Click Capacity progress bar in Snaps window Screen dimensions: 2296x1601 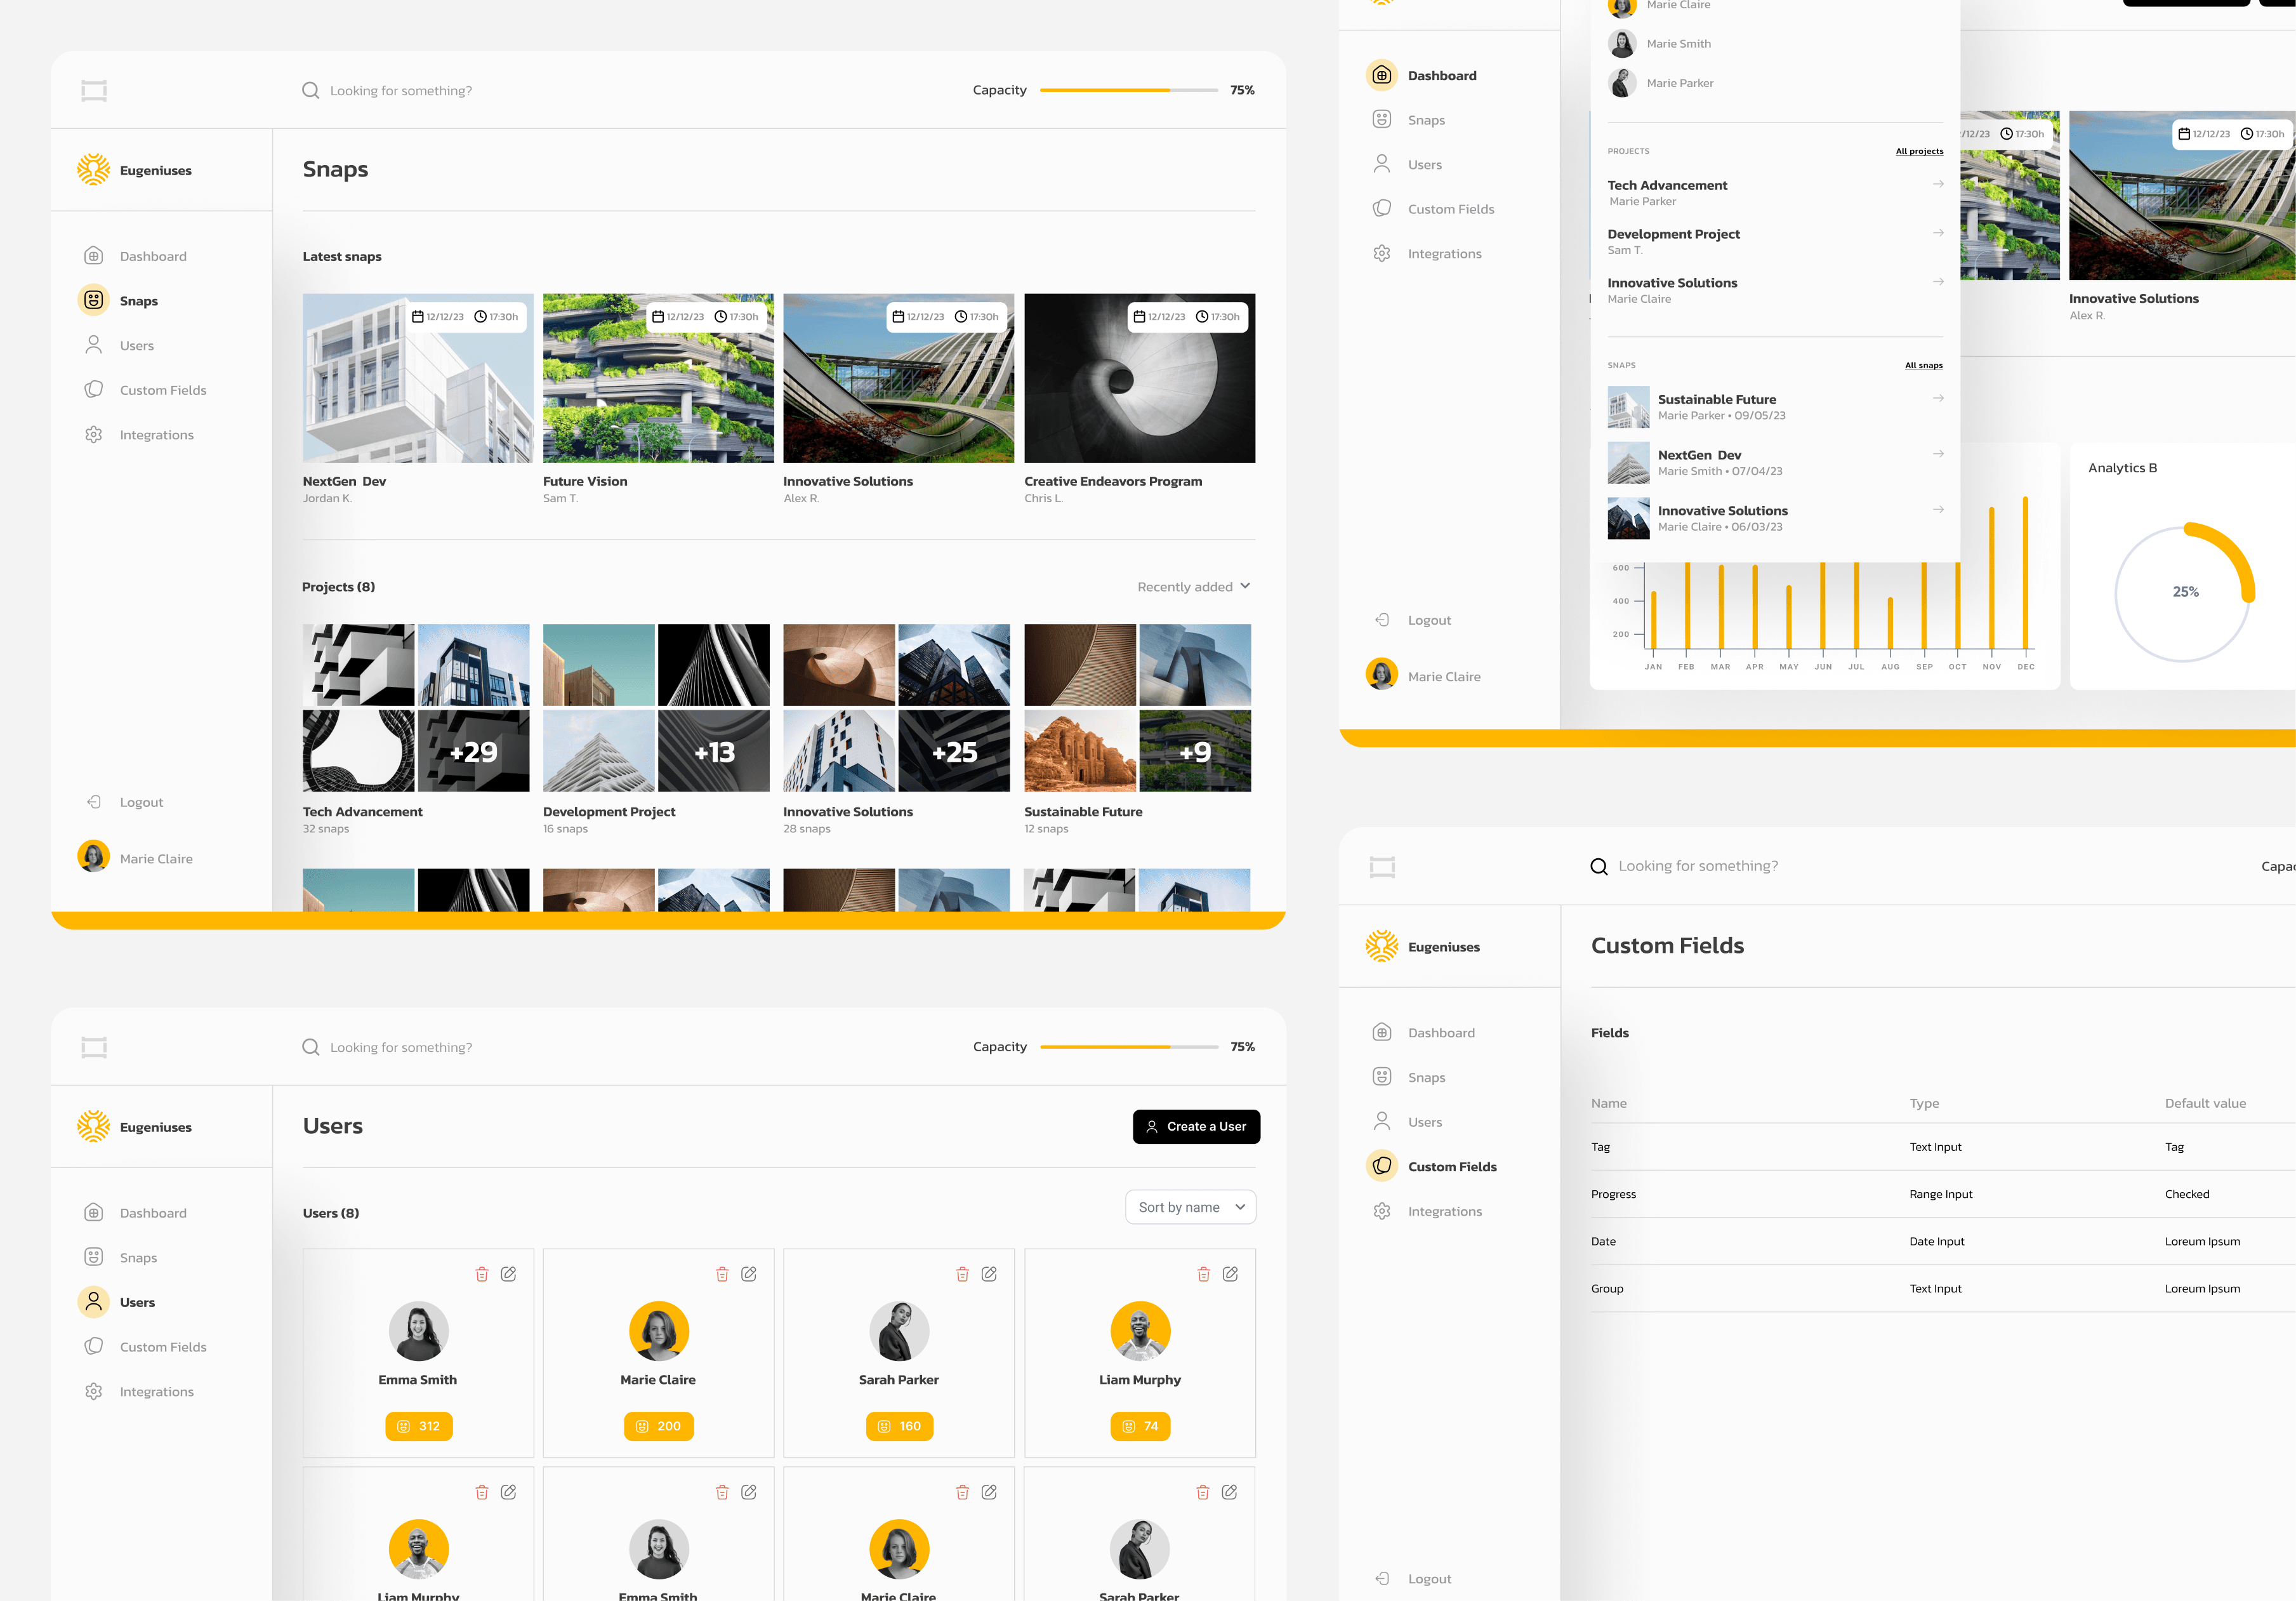tap(1129, 90)
